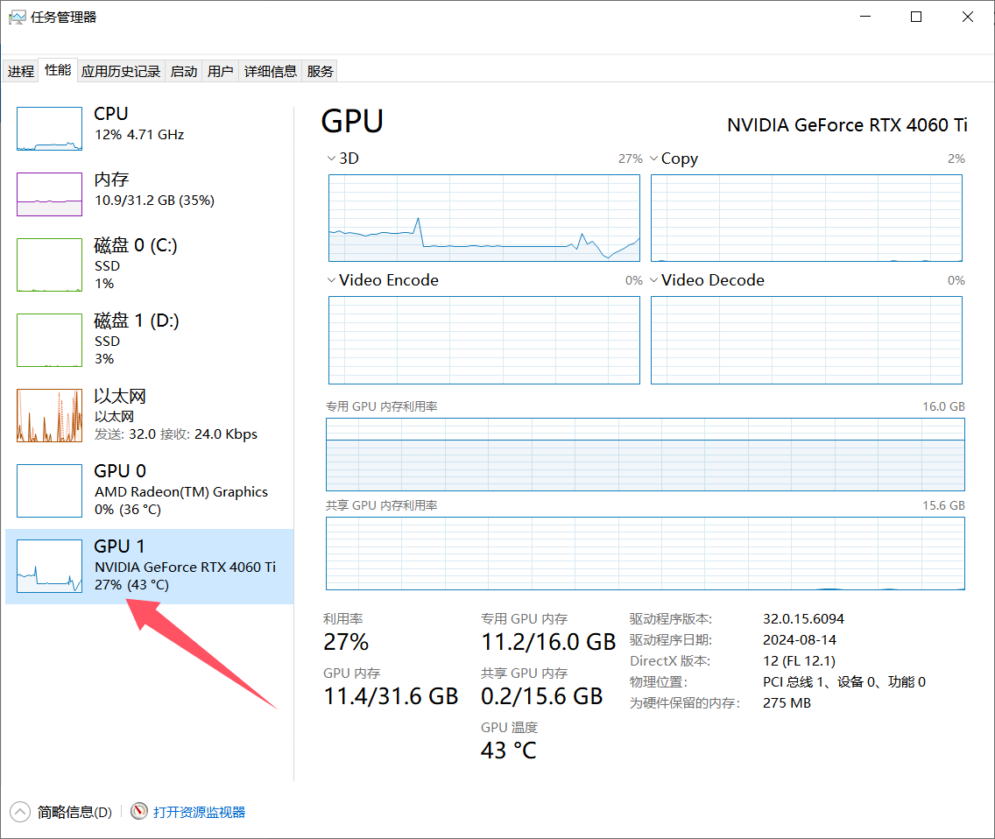Screen dimensions: 995x839
Task: Click the 15.6 GB shared memory scale label
Action: (943, 505)
